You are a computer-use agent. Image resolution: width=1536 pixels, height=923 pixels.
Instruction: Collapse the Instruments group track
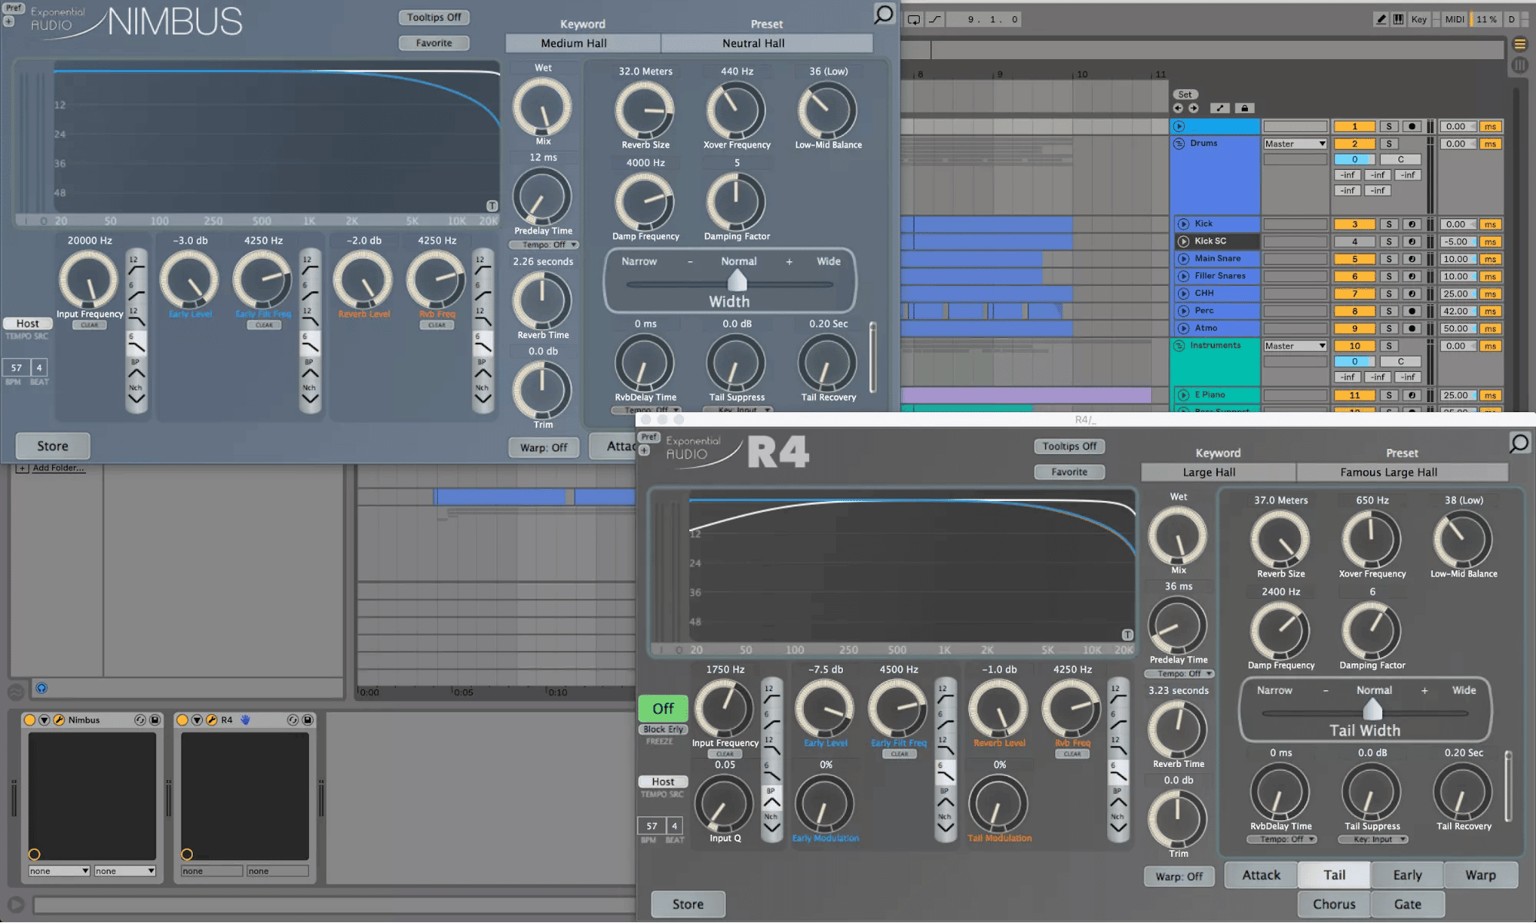coord(1179,346)
